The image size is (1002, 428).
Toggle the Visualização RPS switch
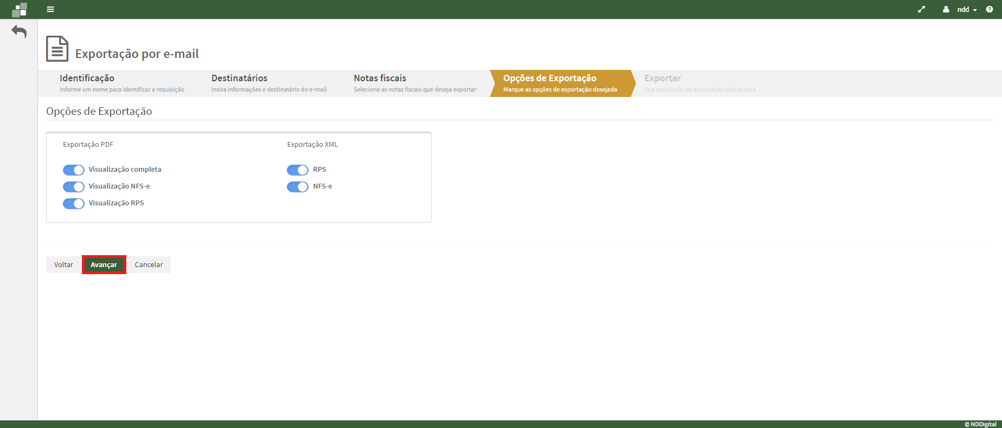[x=74, y=204]
